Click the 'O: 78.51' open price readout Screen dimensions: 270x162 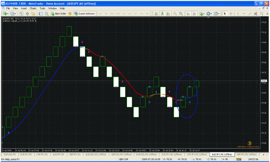(x=168, y=159)
